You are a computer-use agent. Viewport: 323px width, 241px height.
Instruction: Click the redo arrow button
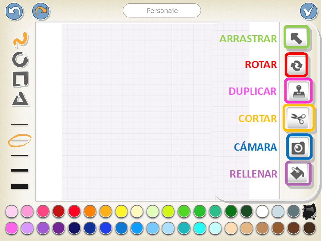pyautogui.click(x=41, y=11)
